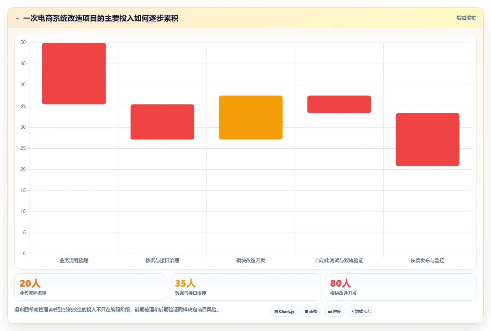The width and height of the screenshot is (491, 331).
Task: Click the 数据与接口治理 x-axis label
Action: coord(162,260)
